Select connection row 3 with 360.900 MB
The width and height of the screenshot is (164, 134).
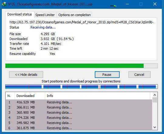pos(79,112)
